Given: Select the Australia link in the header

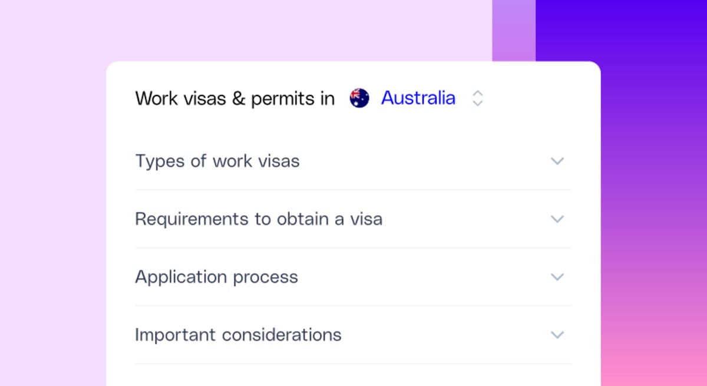Looking at the screenshot, I should click(x=418, y=98).
